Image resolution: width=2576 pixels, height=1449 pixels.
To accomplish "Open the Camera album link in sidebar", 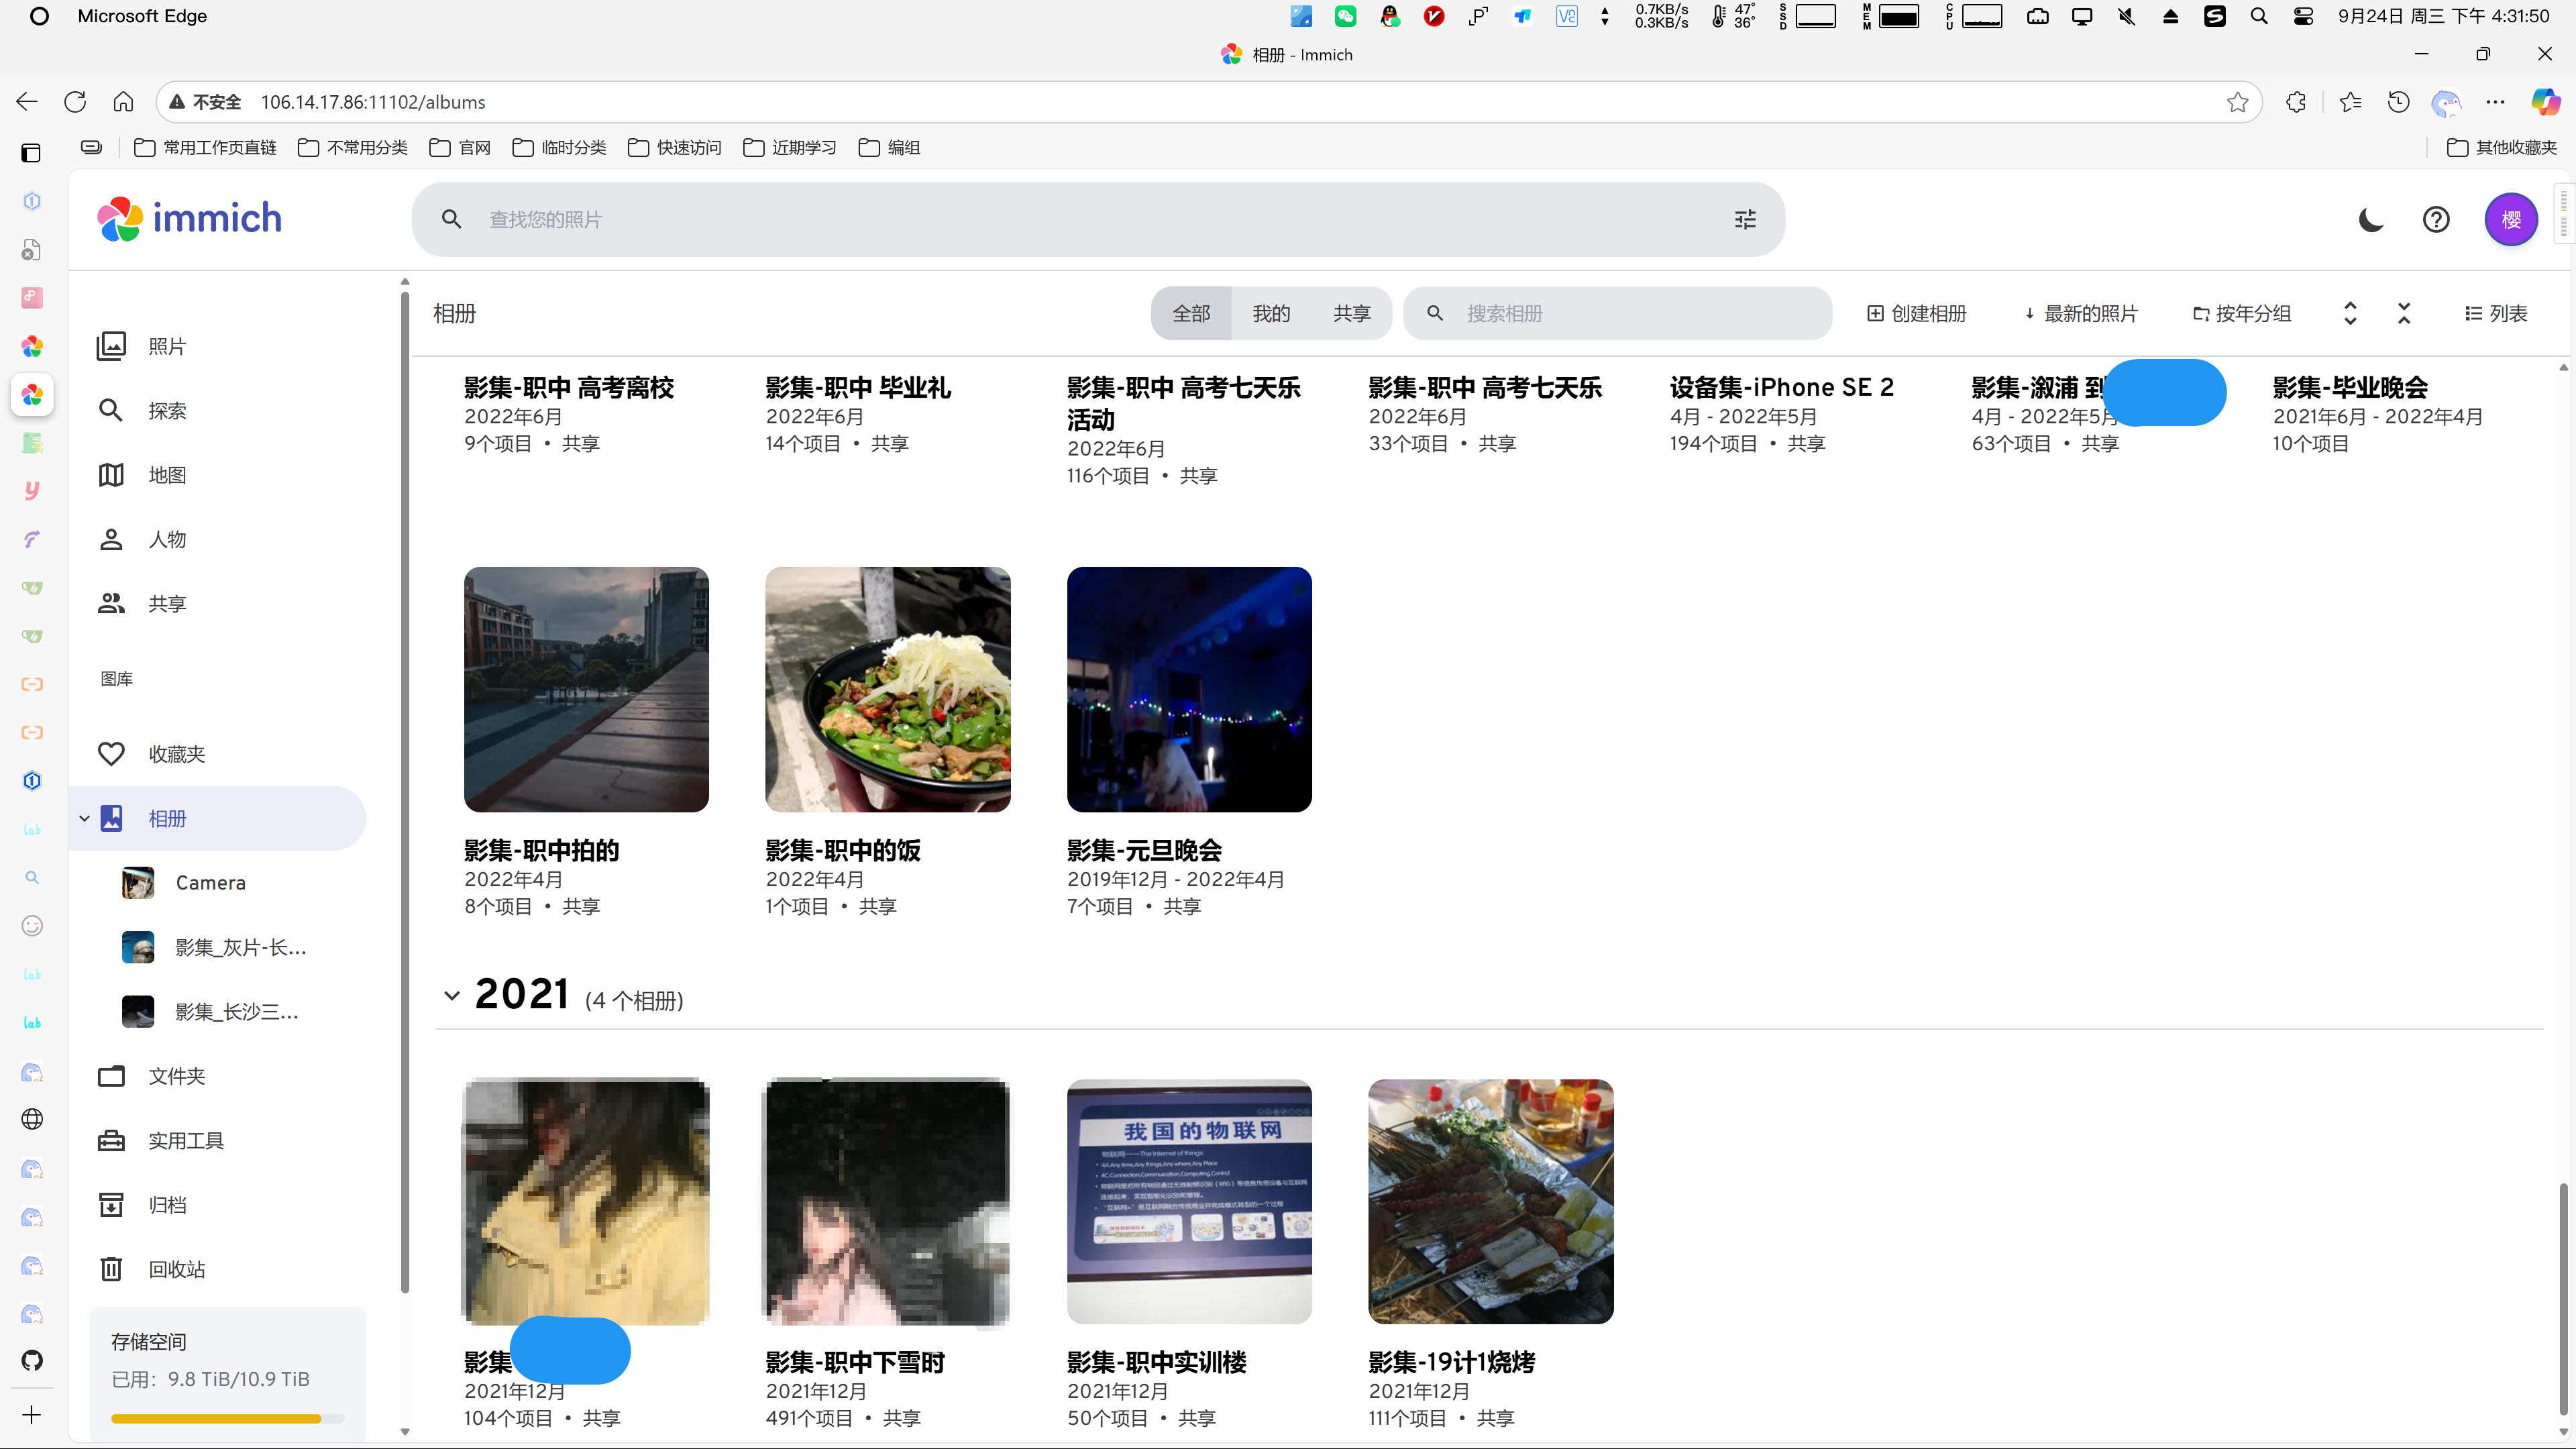I will 210,883.
